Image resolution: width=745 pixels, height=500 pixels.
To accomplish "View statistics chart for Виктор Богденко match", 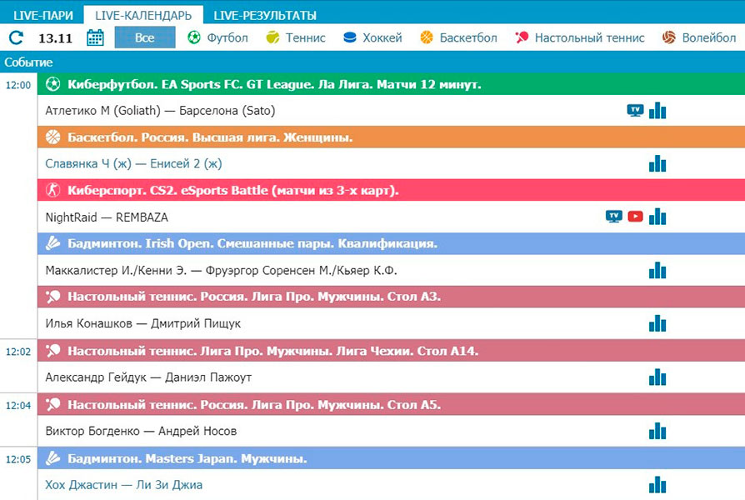I will [657, 431].
